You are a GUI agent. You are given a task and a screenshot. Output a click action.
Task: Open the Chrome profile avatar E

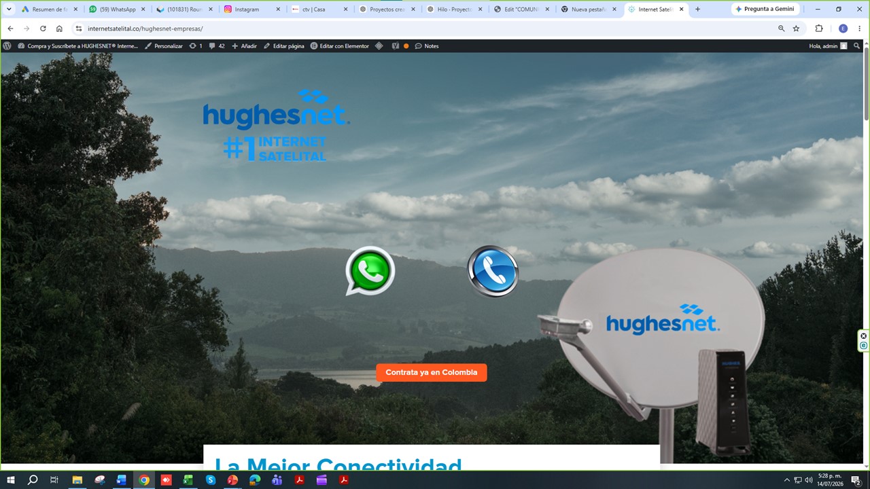pyautogui.click(x=843, y=29)
